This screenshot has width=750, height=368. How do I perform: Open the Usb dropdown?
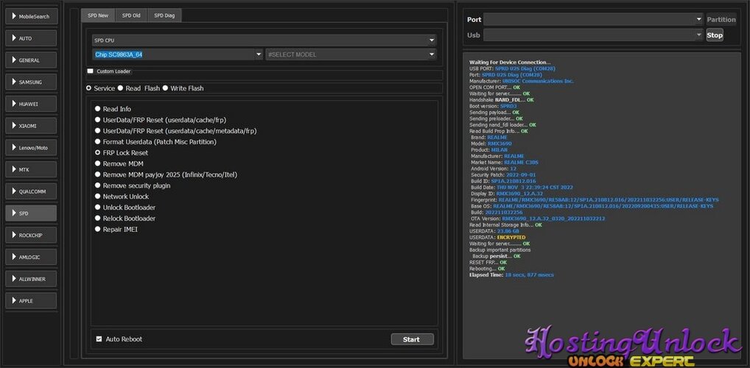click(593, 35)
